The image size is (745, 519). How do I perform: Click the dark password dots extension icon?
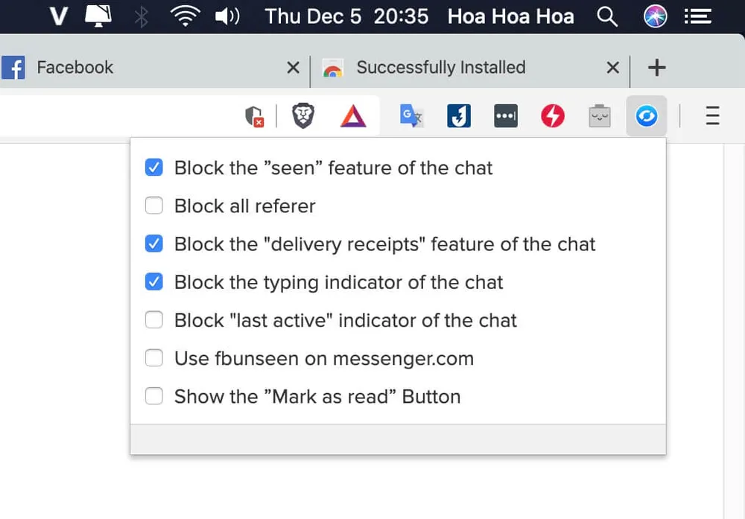pyautogui.click(x=505, y=116)
